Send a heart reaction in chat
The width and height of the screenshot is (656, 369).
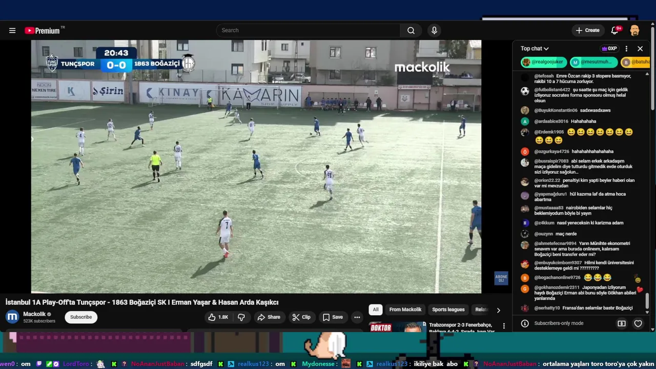pos(638,323)
